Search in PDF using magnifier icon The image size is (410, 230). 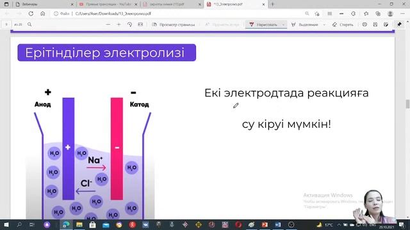tap(29, 24)
